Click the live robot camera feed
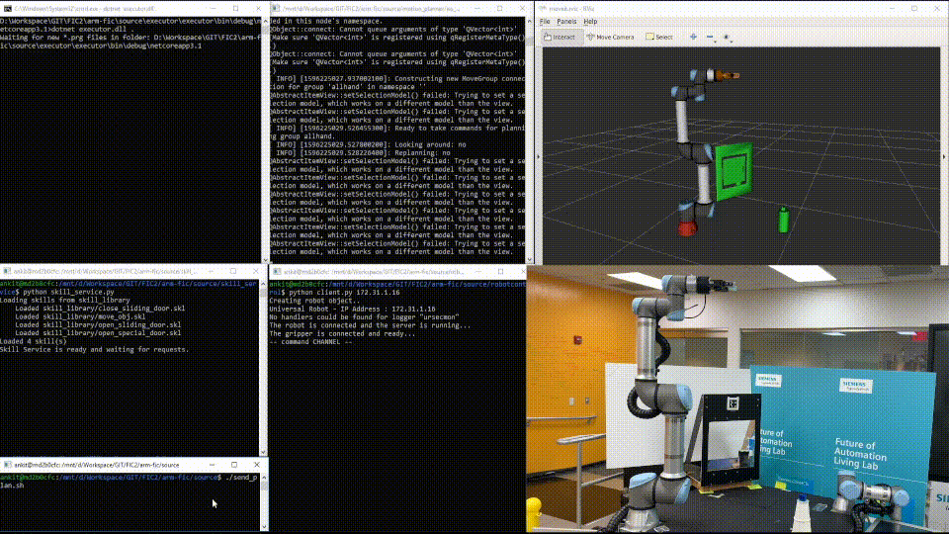 737,400
